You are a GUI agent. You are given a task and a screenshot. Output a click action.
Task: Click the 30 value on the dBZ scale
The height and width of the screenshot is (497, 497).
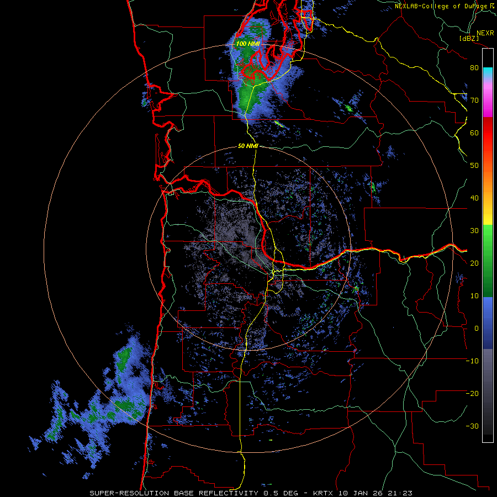pos(474,231)
